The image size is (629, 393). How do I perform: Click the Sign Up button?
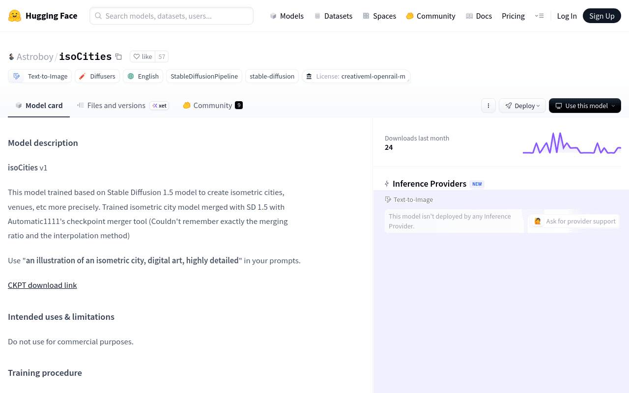click(602, 16)
